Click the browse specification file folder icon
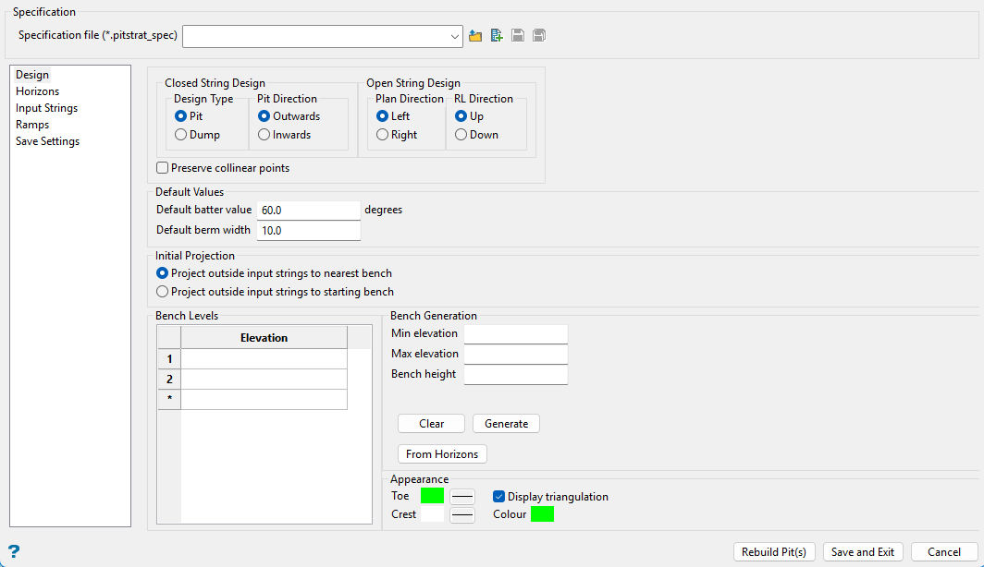This screenshot has height=567, width=984. point(475,36)
